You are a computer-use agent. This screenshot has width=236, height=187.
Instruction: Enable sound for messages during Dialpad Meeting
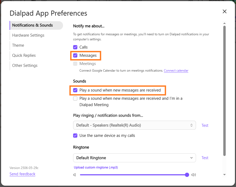pyautogui.click(x=75, y=98)
